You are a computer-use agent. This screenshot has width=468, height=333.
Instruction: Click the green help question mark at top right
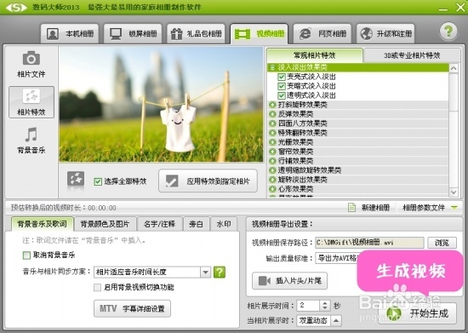pyautogui.click(x=448, y=32)
